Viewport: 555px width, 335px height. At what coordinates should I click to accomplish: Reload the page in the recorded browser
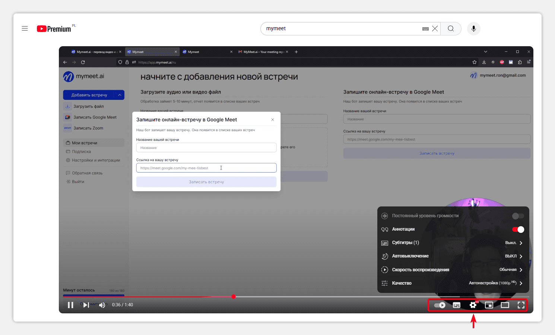(83, 62)
